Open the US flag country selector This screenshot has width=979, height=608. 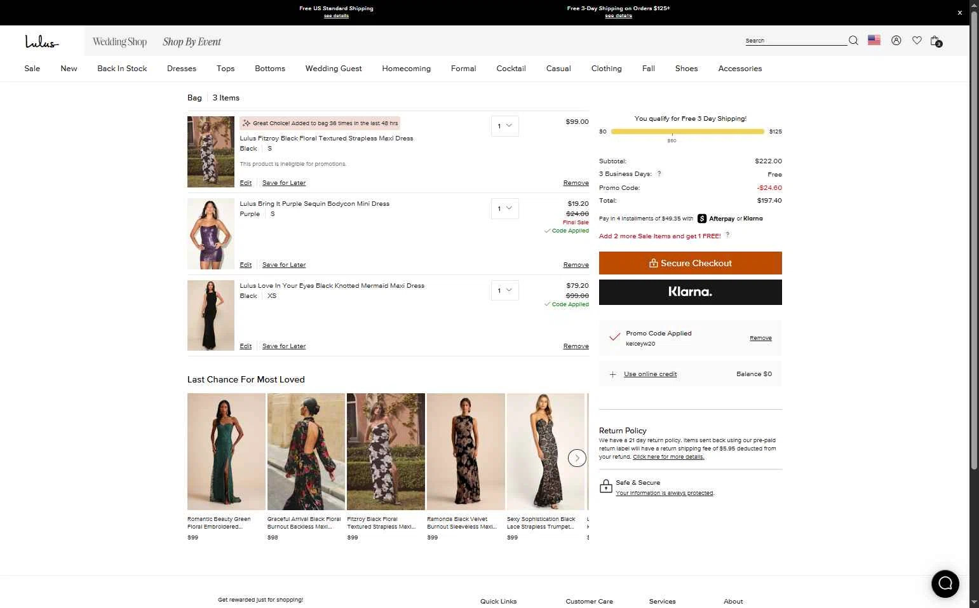874,40
